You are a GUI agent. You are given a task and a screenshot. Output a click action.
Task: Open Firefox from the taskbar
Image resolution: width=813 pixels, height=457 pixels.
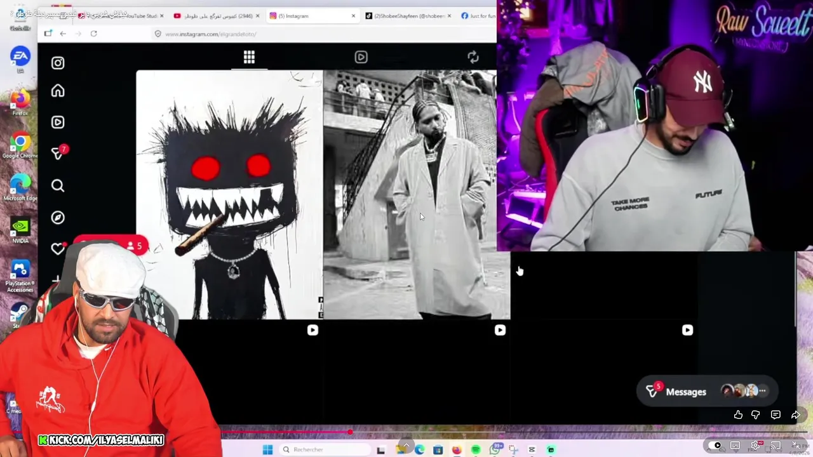tap(457, 450)
